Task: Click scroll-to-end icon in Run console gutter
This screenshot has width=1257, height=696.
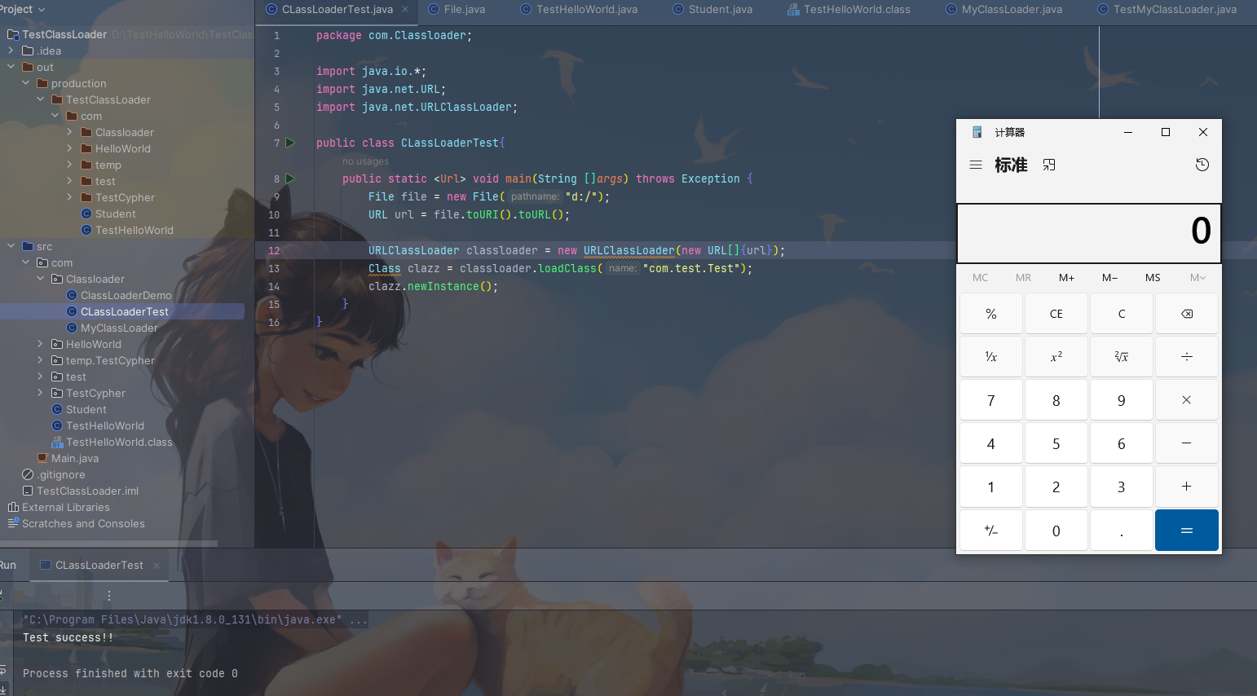Action: point(2,689)
